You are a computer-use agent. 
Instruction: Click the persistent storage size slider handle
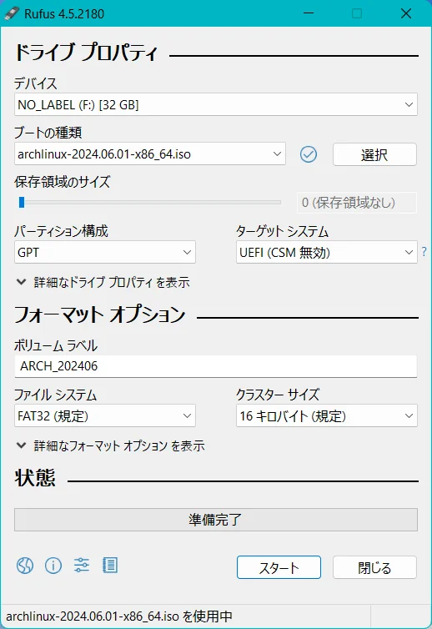tap(22, 203)
